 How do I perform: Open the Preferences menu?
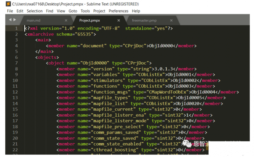click(118, 11)
